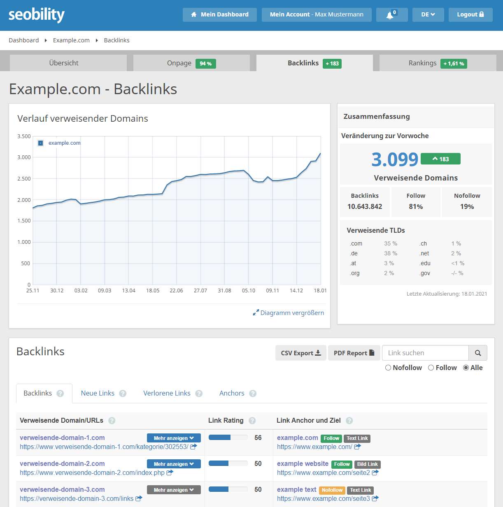503x507 pixels.
Task: Click the home icon in Mein Dashboard
Action: [x=193, y=14]
